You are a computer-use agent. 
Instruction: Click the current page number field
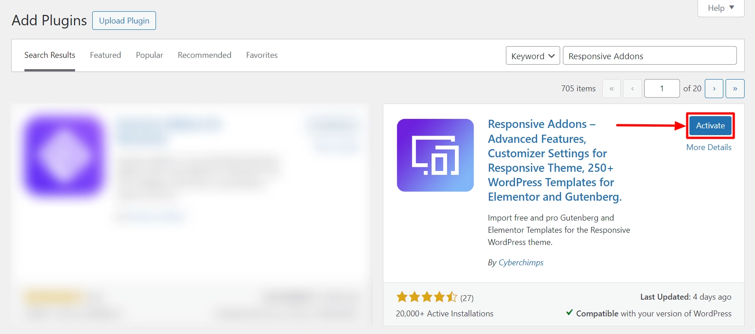coord(662,89)
